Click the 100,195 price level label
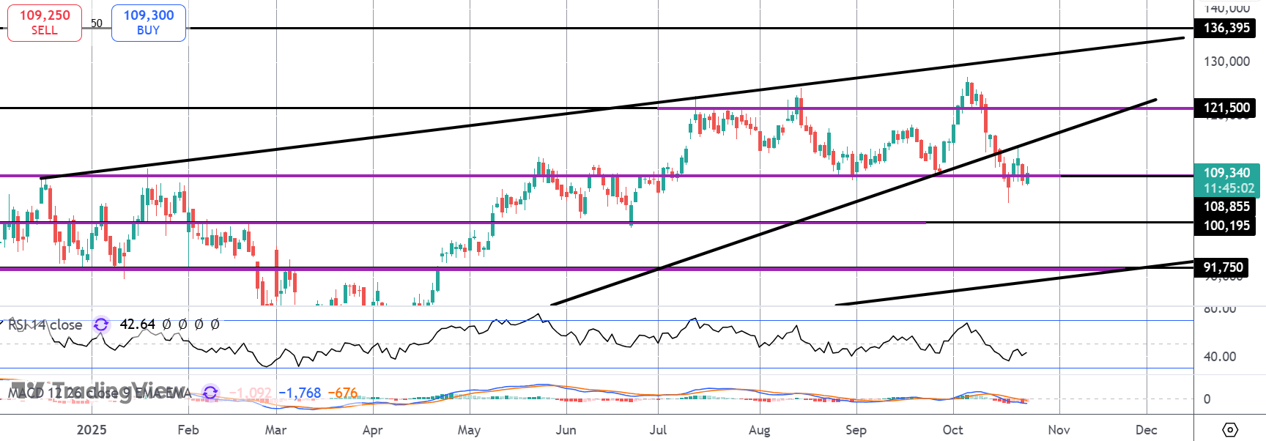Viewport: 1266px width, 441px height. tap(1226, 226)
